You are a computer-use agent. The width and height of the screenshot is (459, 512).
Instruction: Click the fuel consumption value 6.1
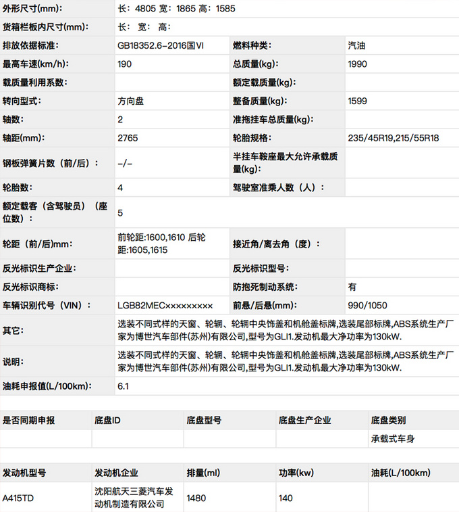123,386
